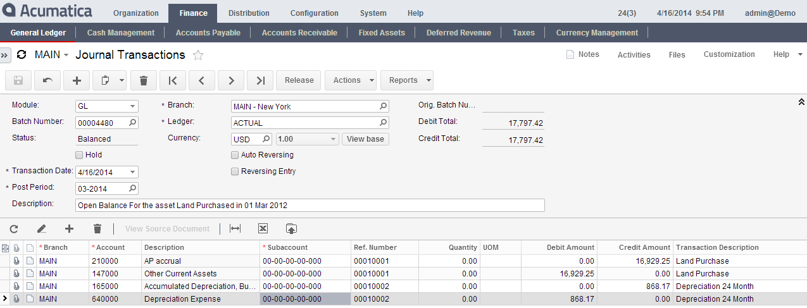This screenshot has height=308, width=807.
Task: Toggle the Hold checkbox
Action: (x=79, y=155)
